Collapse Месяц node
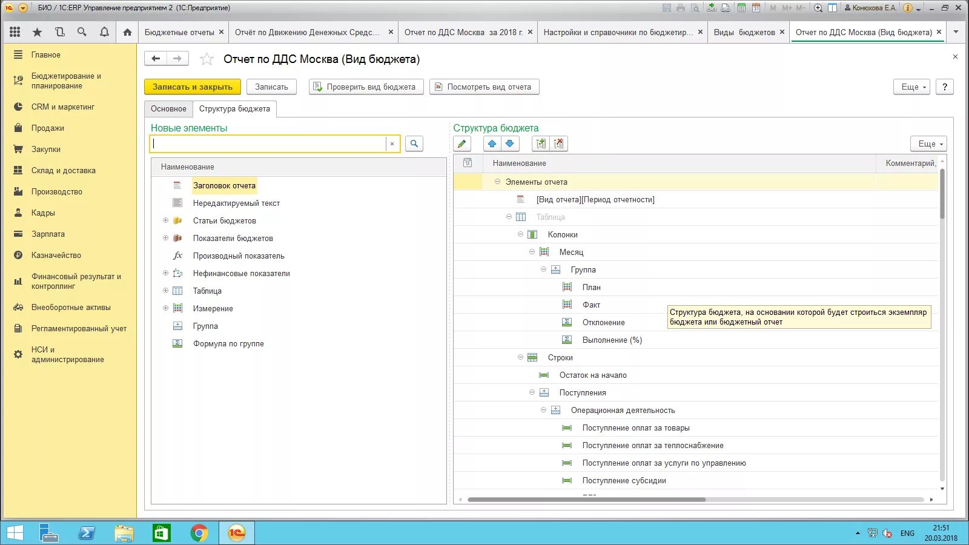This screenshot has height=545, width=969. click(x=532, y=252)
